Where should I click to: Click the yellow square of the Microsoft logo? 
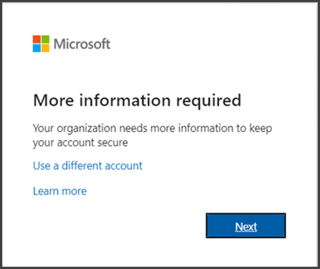45,48
